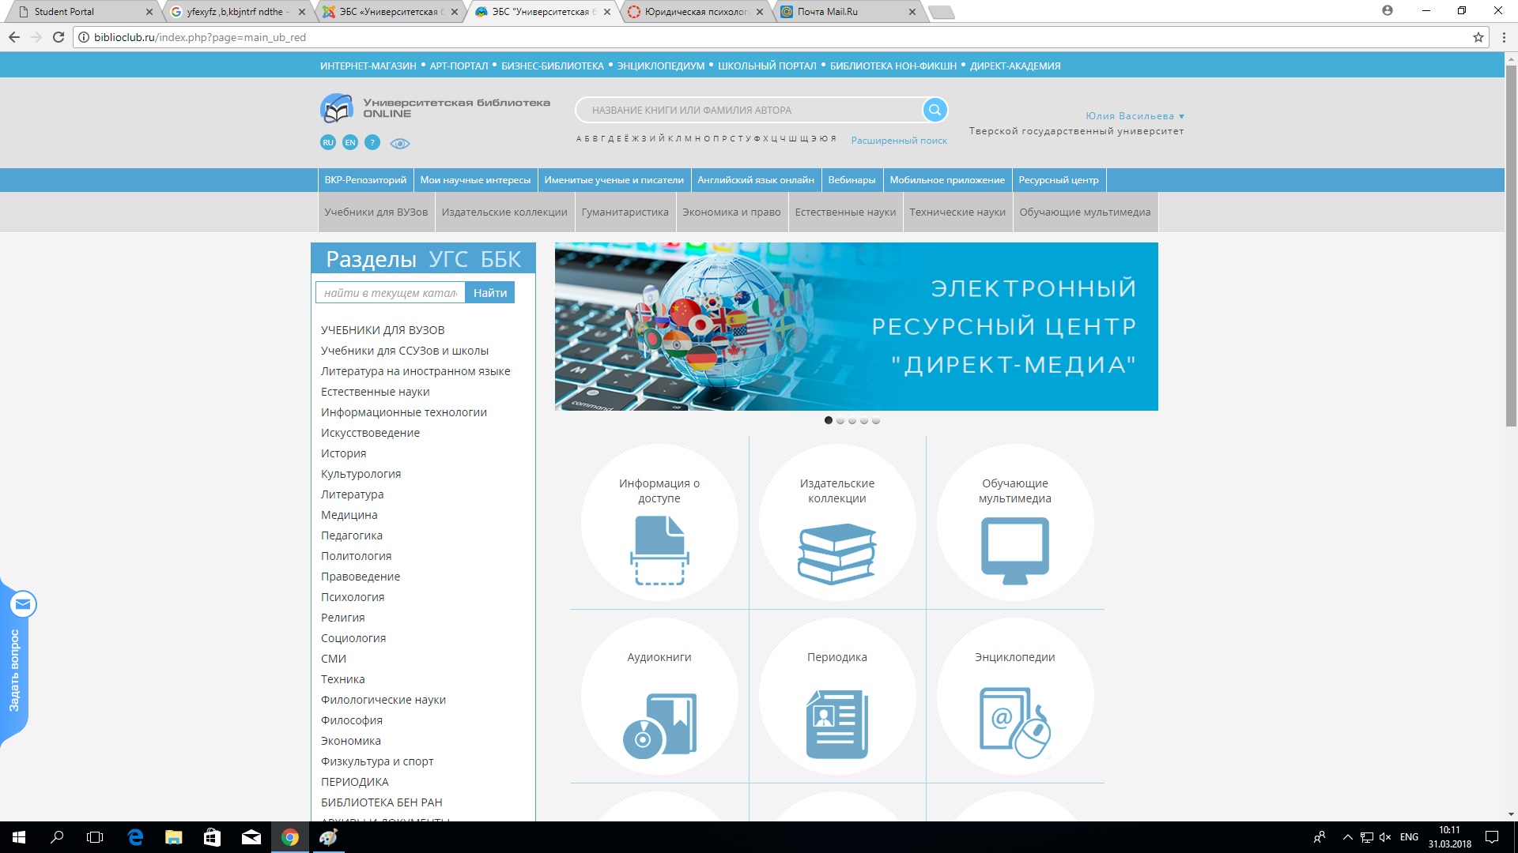Image resolution: width=1518 pixels, height=853 pixels.
Task: Open the Технические науки category menu
Action: (957, 212)
